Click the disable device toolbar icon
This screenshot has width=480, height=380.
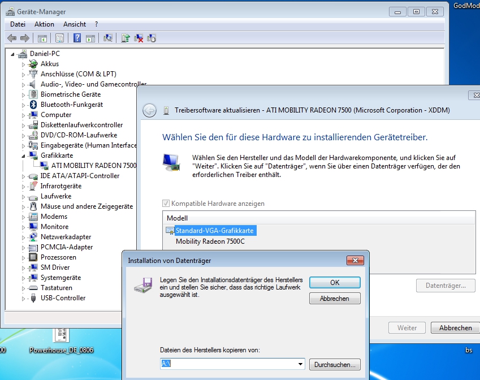pos(152,38)
